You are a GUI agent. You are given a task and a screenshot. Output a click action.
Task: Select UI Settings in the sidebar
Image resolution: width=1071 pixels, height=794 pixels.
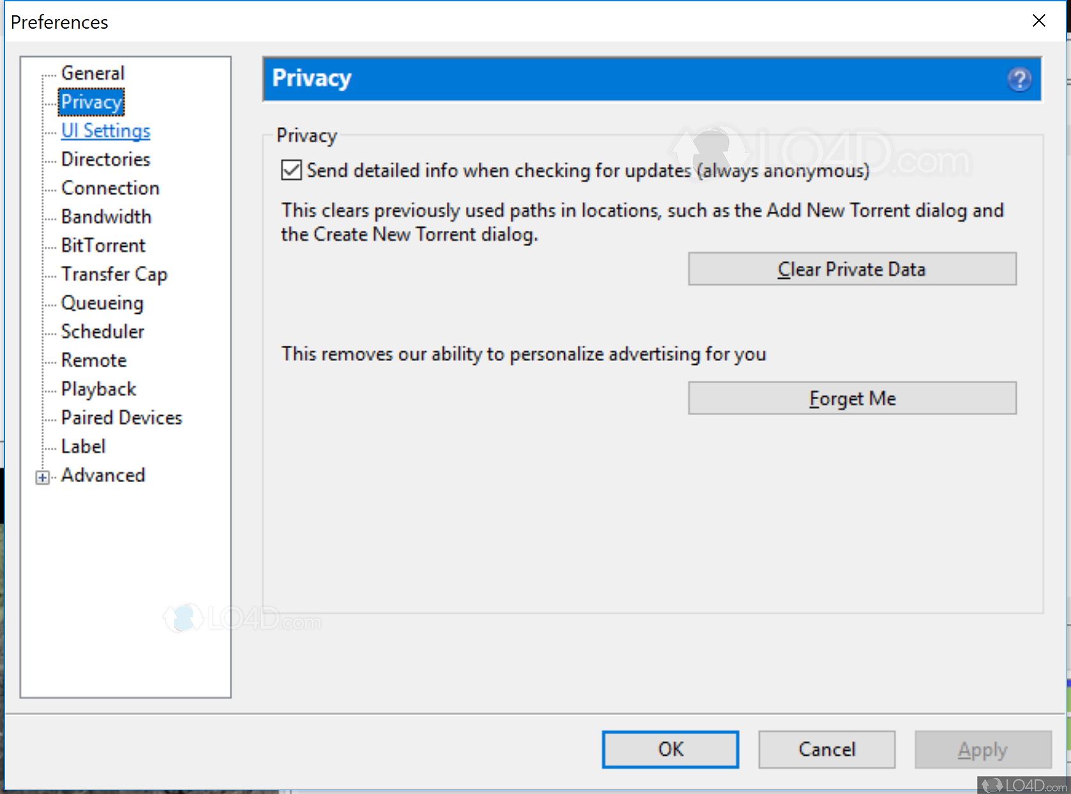click(105, 131)
